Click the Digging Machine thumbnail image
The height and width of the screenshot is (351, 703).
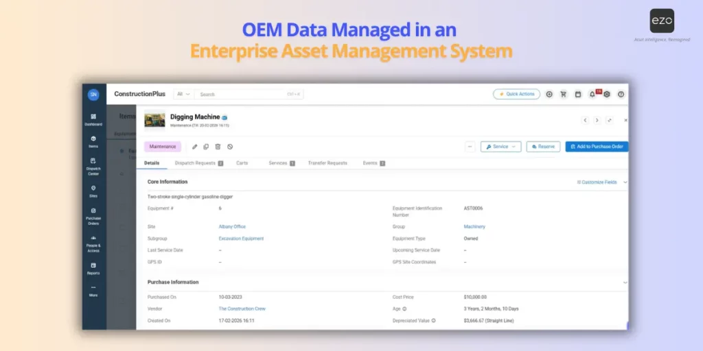(x=154, y=120)
